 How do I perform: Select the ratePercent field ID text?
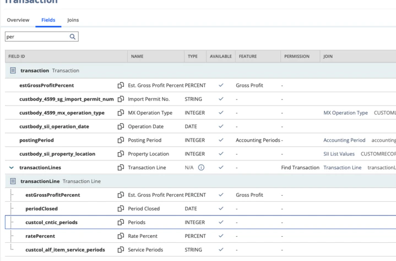(40, 236)
